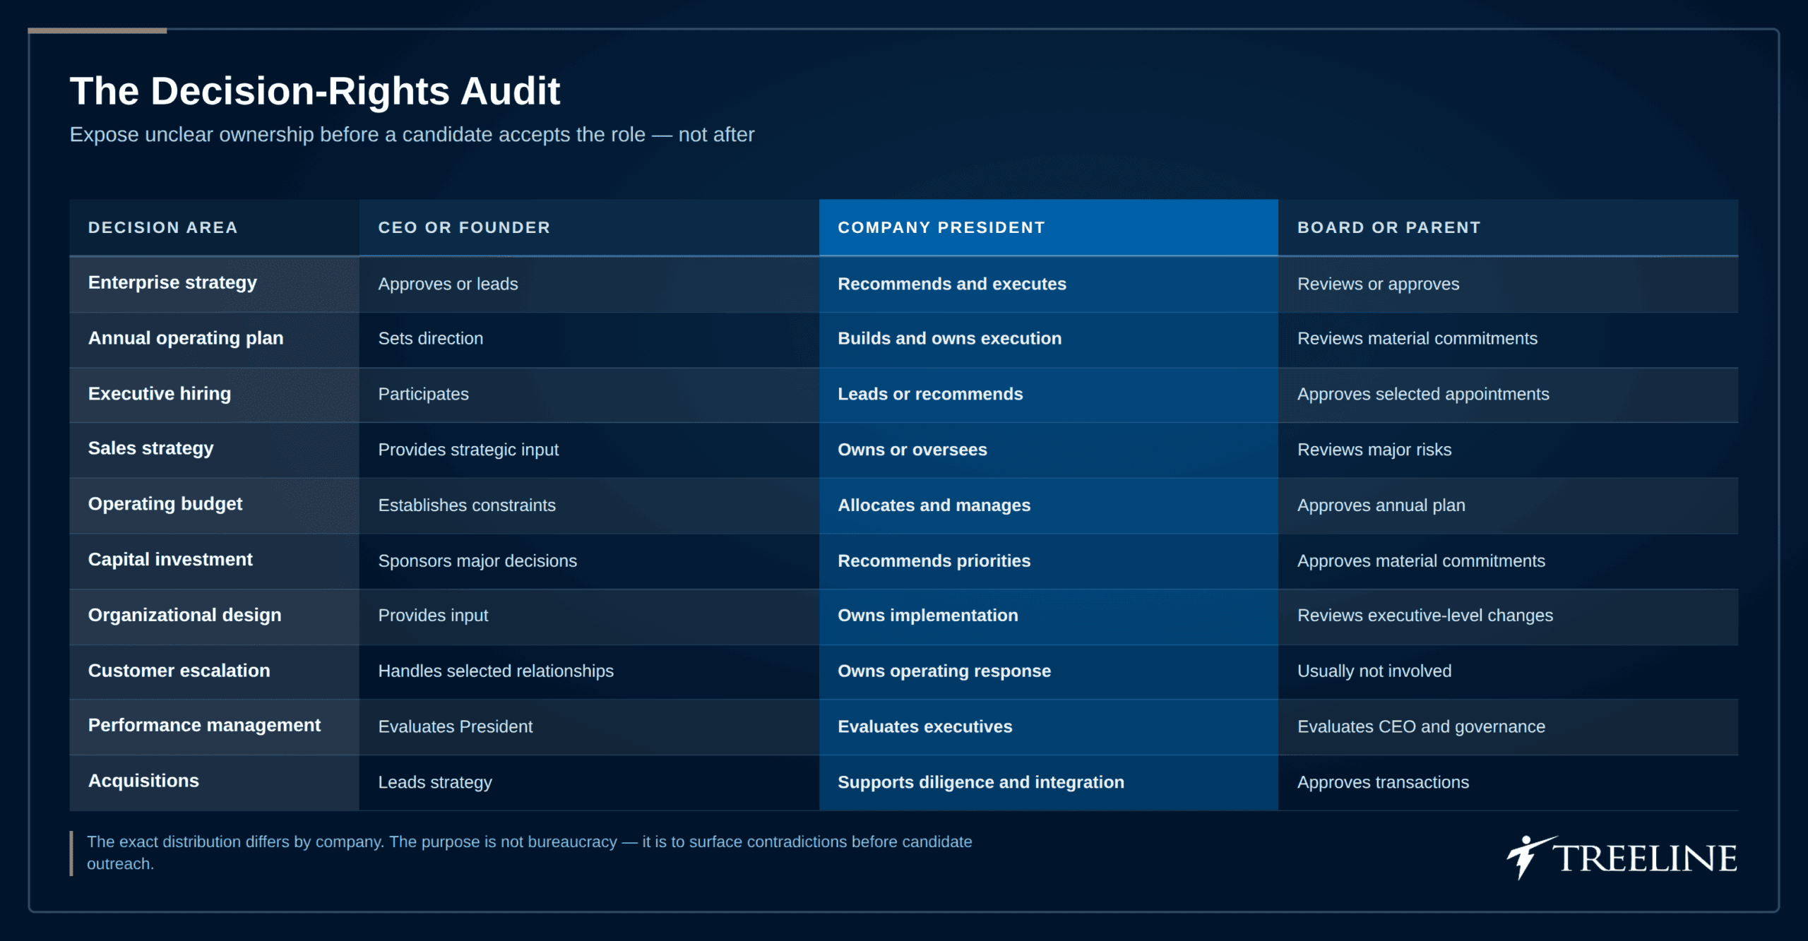Click the "Approves or leads" cell

point(589,284)
